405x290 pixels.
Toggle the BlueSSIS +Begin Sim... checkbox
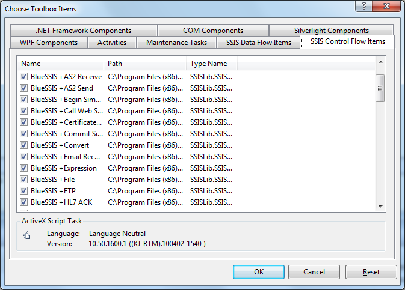(23, 100)
